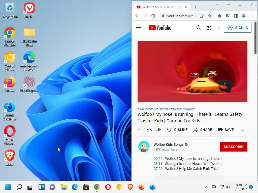Select Firefox Developer desktop icon
The width and height of the screenshot is (258, 193).
tap(10, 111)
